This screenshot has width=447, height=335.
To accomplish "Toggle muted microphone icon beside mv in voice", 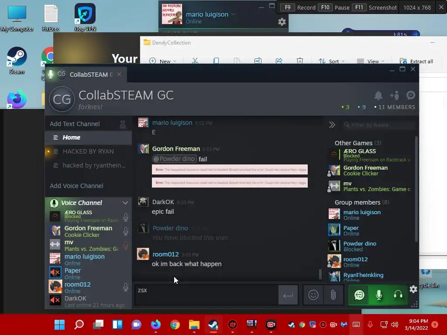I will 125,245.
